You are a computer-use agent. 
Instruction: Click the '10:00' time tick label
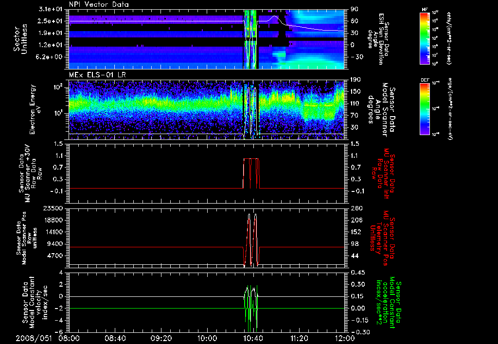coord(207,339)
